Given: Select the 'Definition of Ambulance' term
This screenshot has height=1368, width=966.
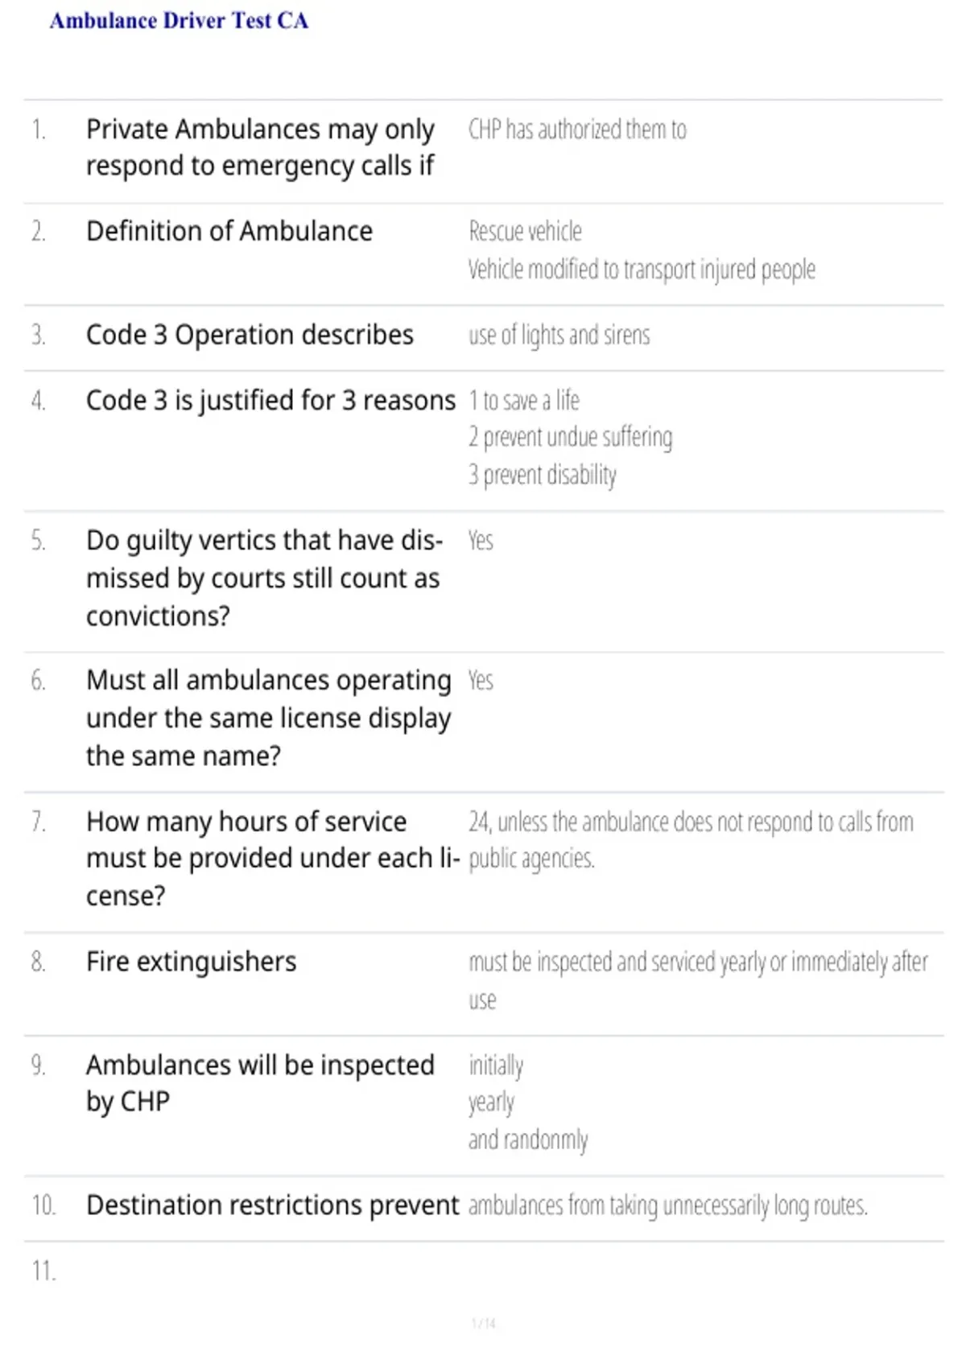Looking at the screenshot, I should 229,232.
